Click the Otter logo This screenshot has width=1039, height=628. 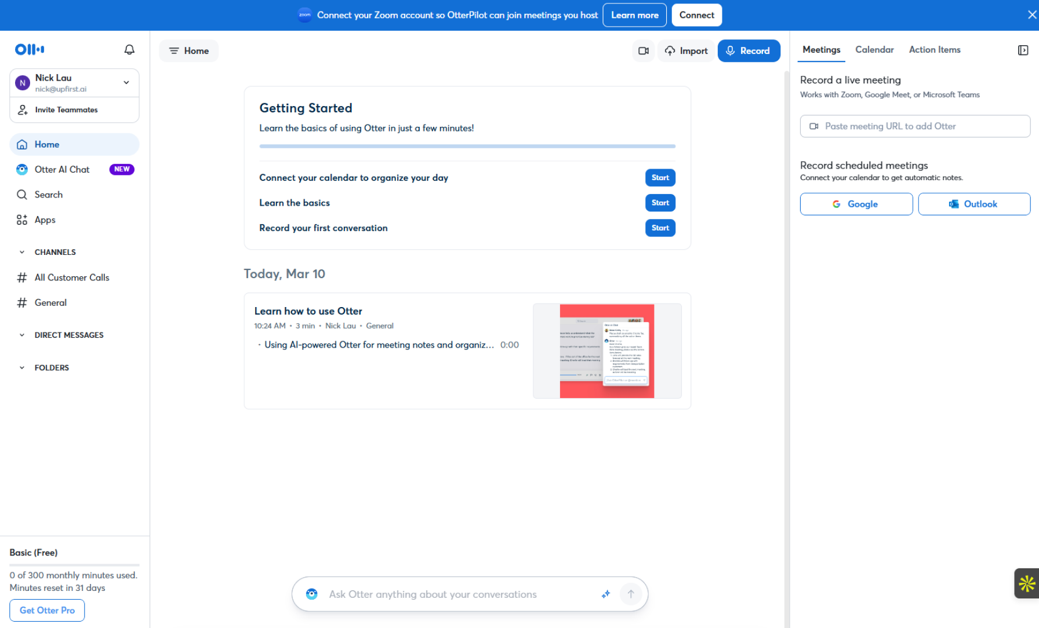tap(30, 49)
